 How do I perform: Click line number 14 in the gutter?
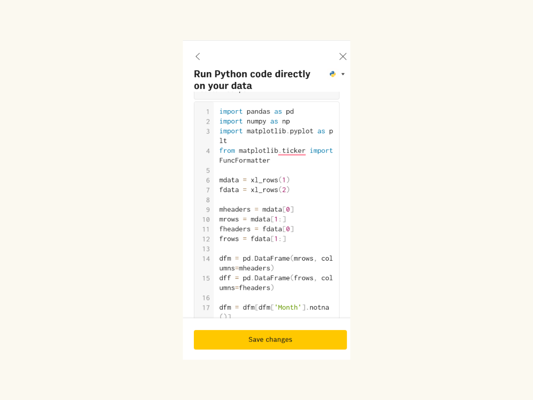pos(206,258)
